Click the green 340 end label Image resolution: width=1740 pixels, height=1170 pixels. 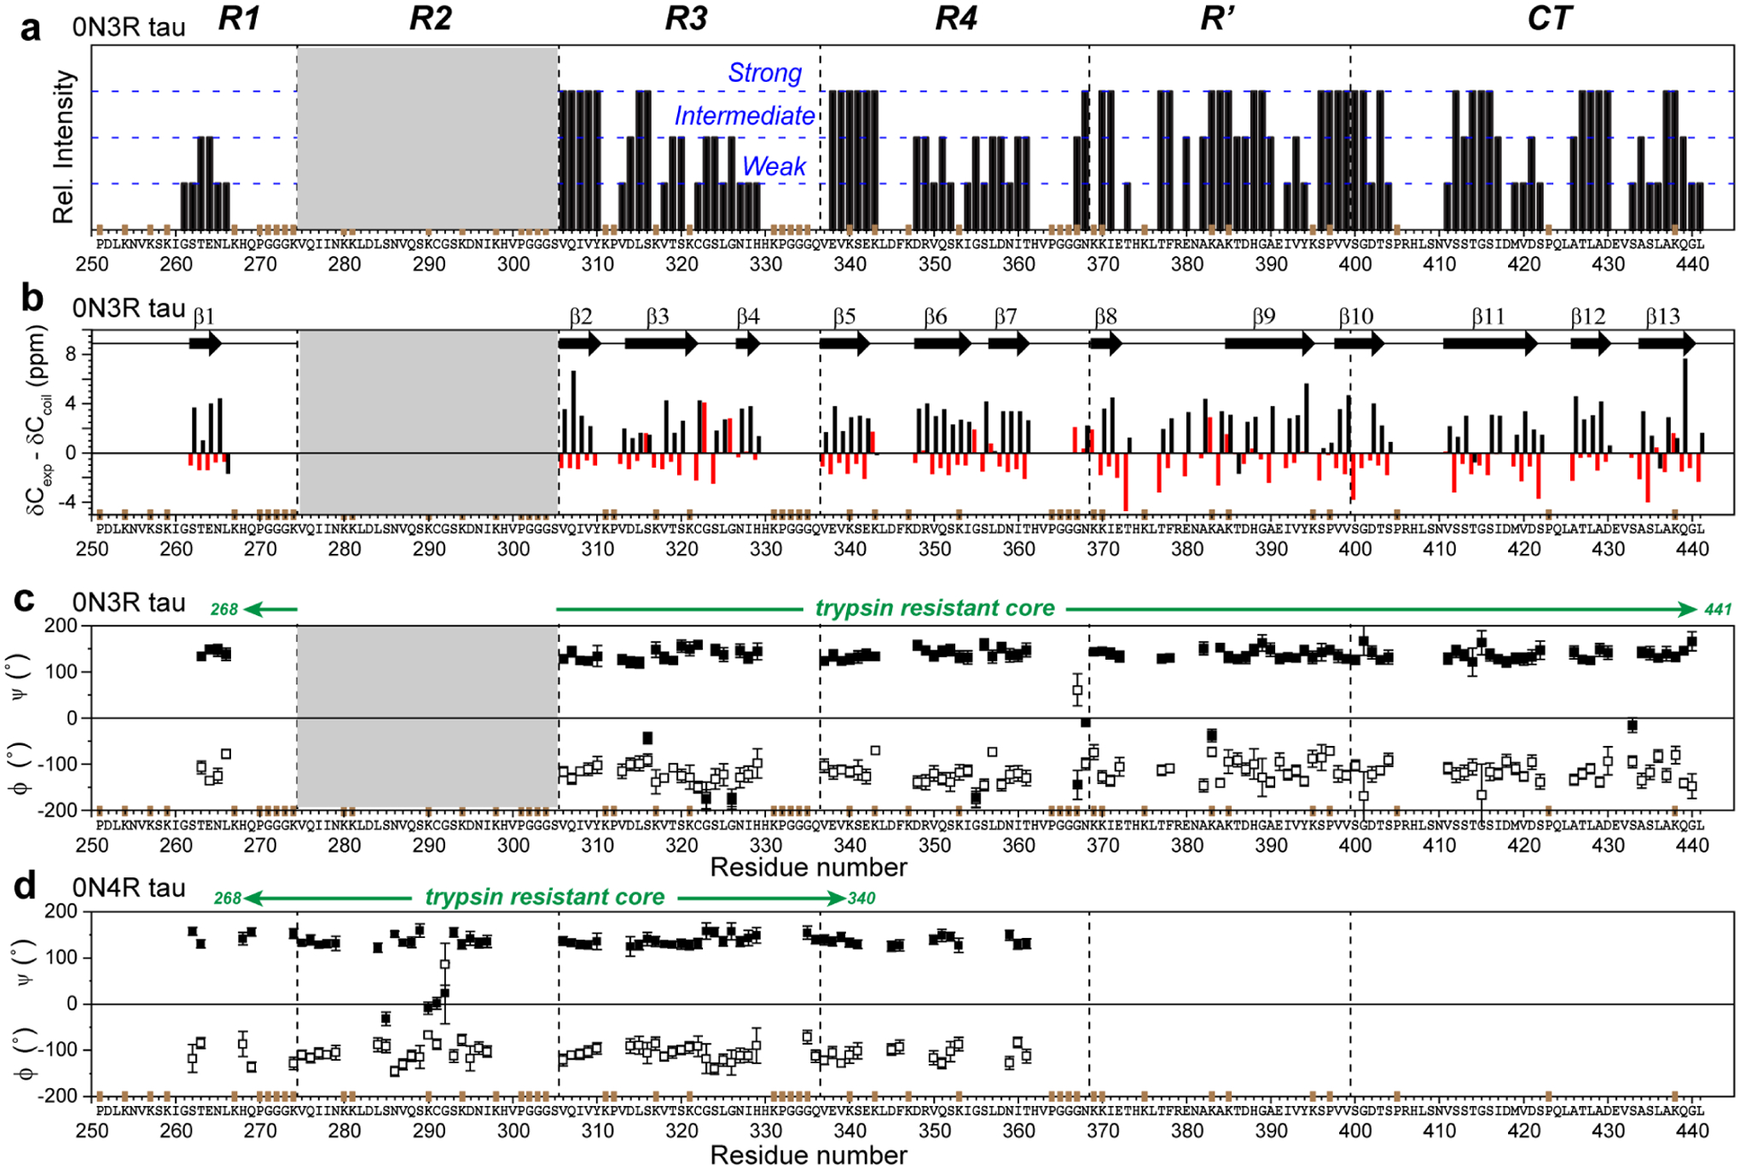[x=861, y=898]
